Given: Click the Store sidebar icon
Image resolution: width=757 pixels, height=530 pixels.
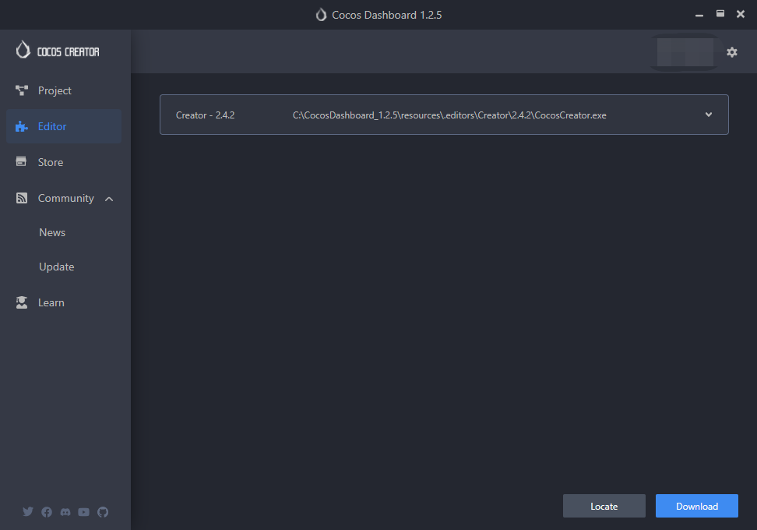Looking at the screenshot, I should coord(21,161).
